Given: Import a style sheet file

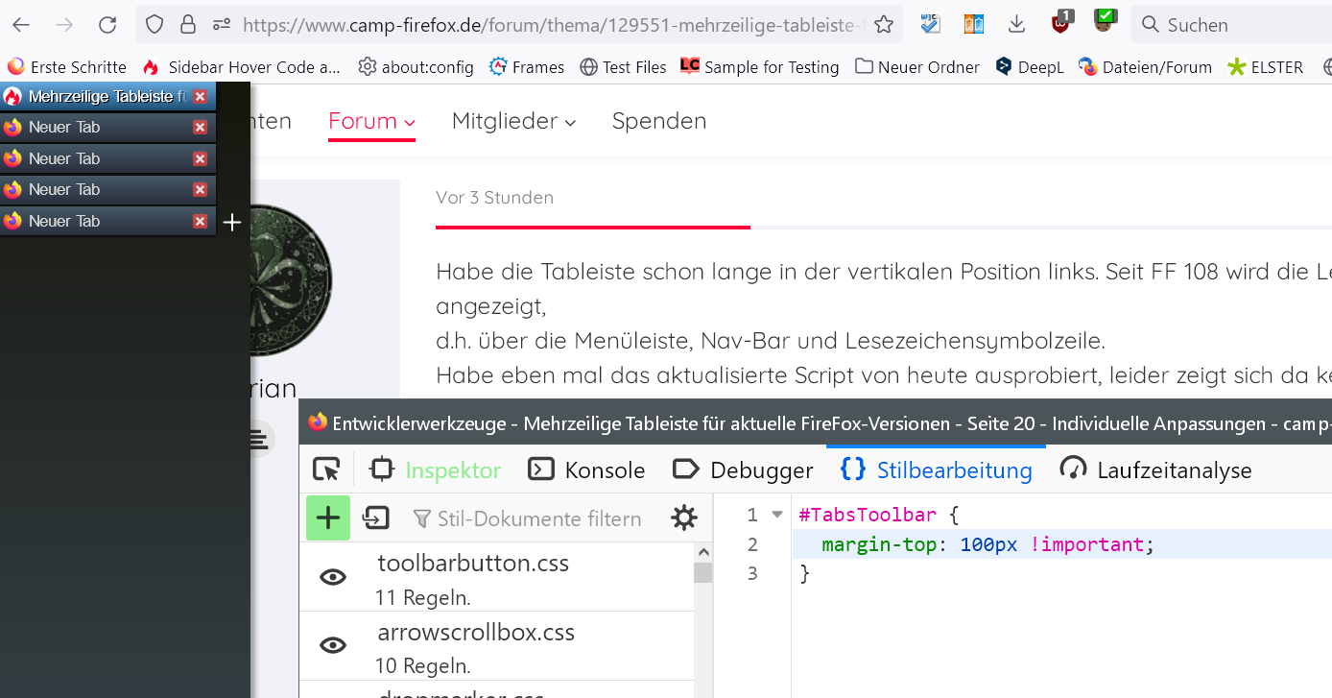Looking at the screenshot, I should 375,518.
